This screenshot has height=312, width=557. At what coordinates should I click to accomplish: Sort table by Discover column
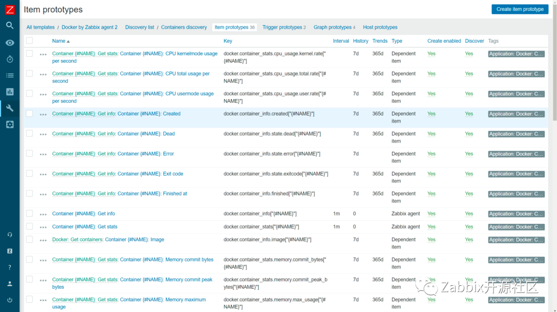(474, 41)
